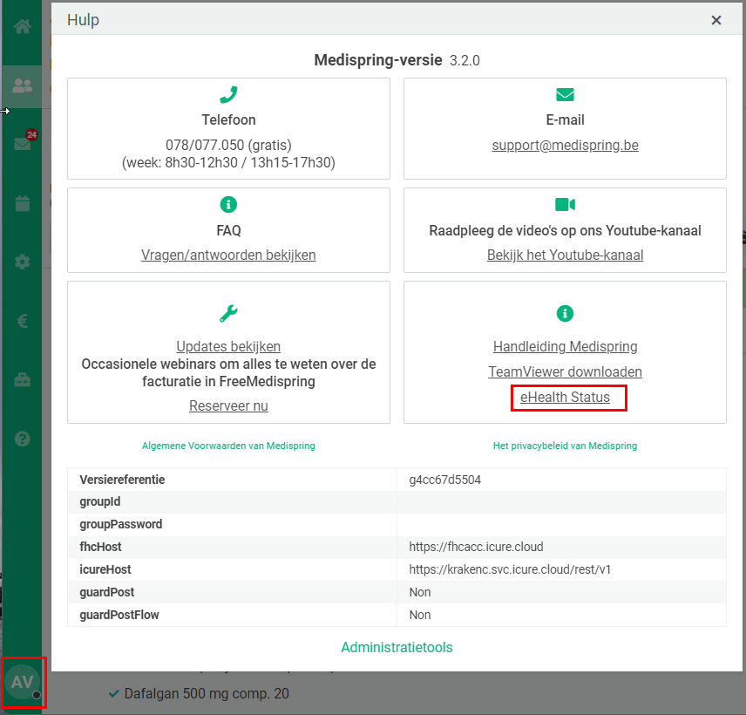The height and width of the screenshot is (715, 746).
Task: Click the fhcHost URL value
Action: [476, 547]
